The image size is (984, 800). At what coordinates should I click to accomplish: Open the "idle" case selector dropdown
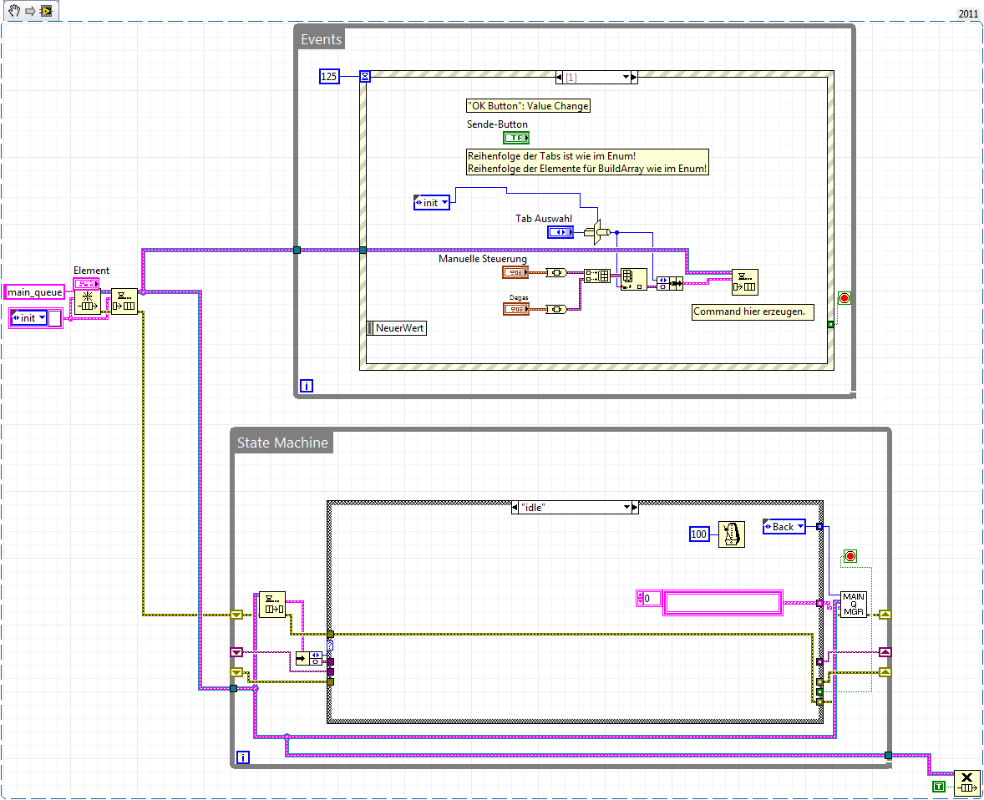click(626, 507)
